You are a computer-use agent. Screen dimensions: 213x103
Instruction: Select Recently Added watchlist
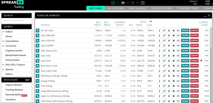[x=13, y=95]
